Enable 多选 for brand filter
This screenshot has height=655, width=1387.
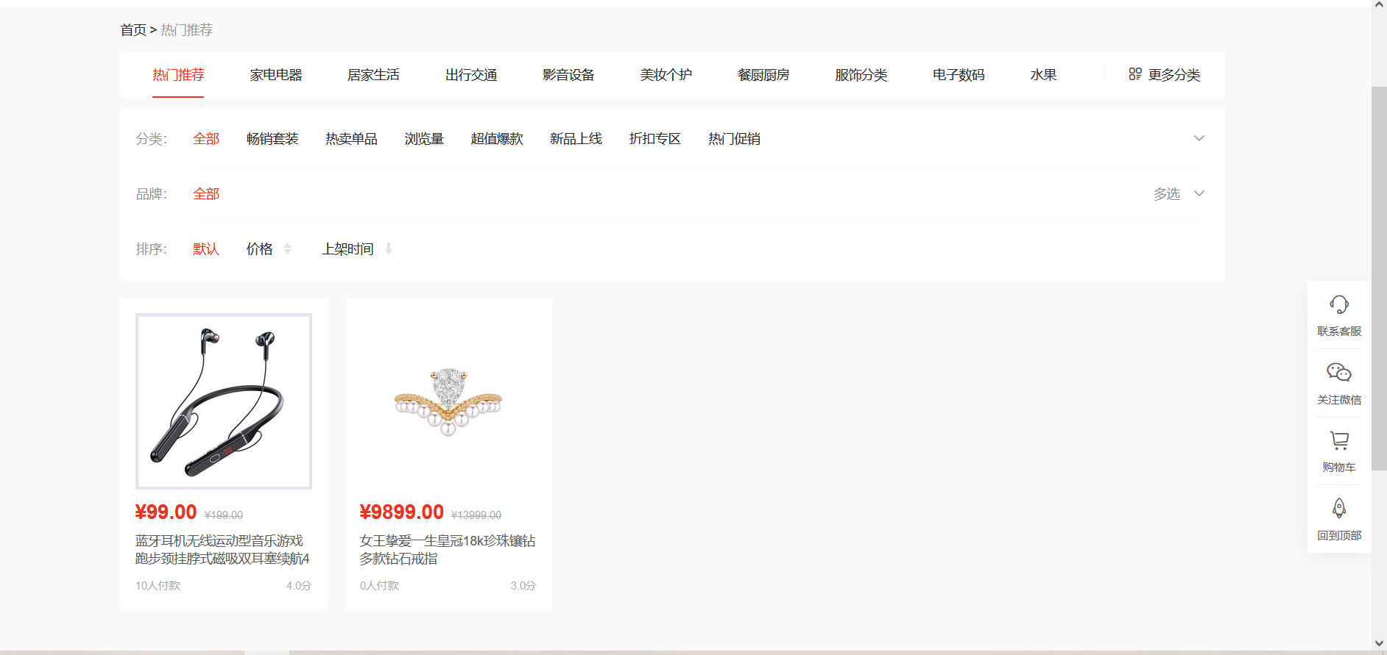pos(1166,194)
